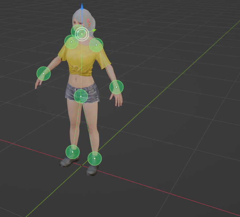This screenshot has width=240, height=217.
Task: Click the blue Z-axis move gizmo arrow
Action: 82,7
